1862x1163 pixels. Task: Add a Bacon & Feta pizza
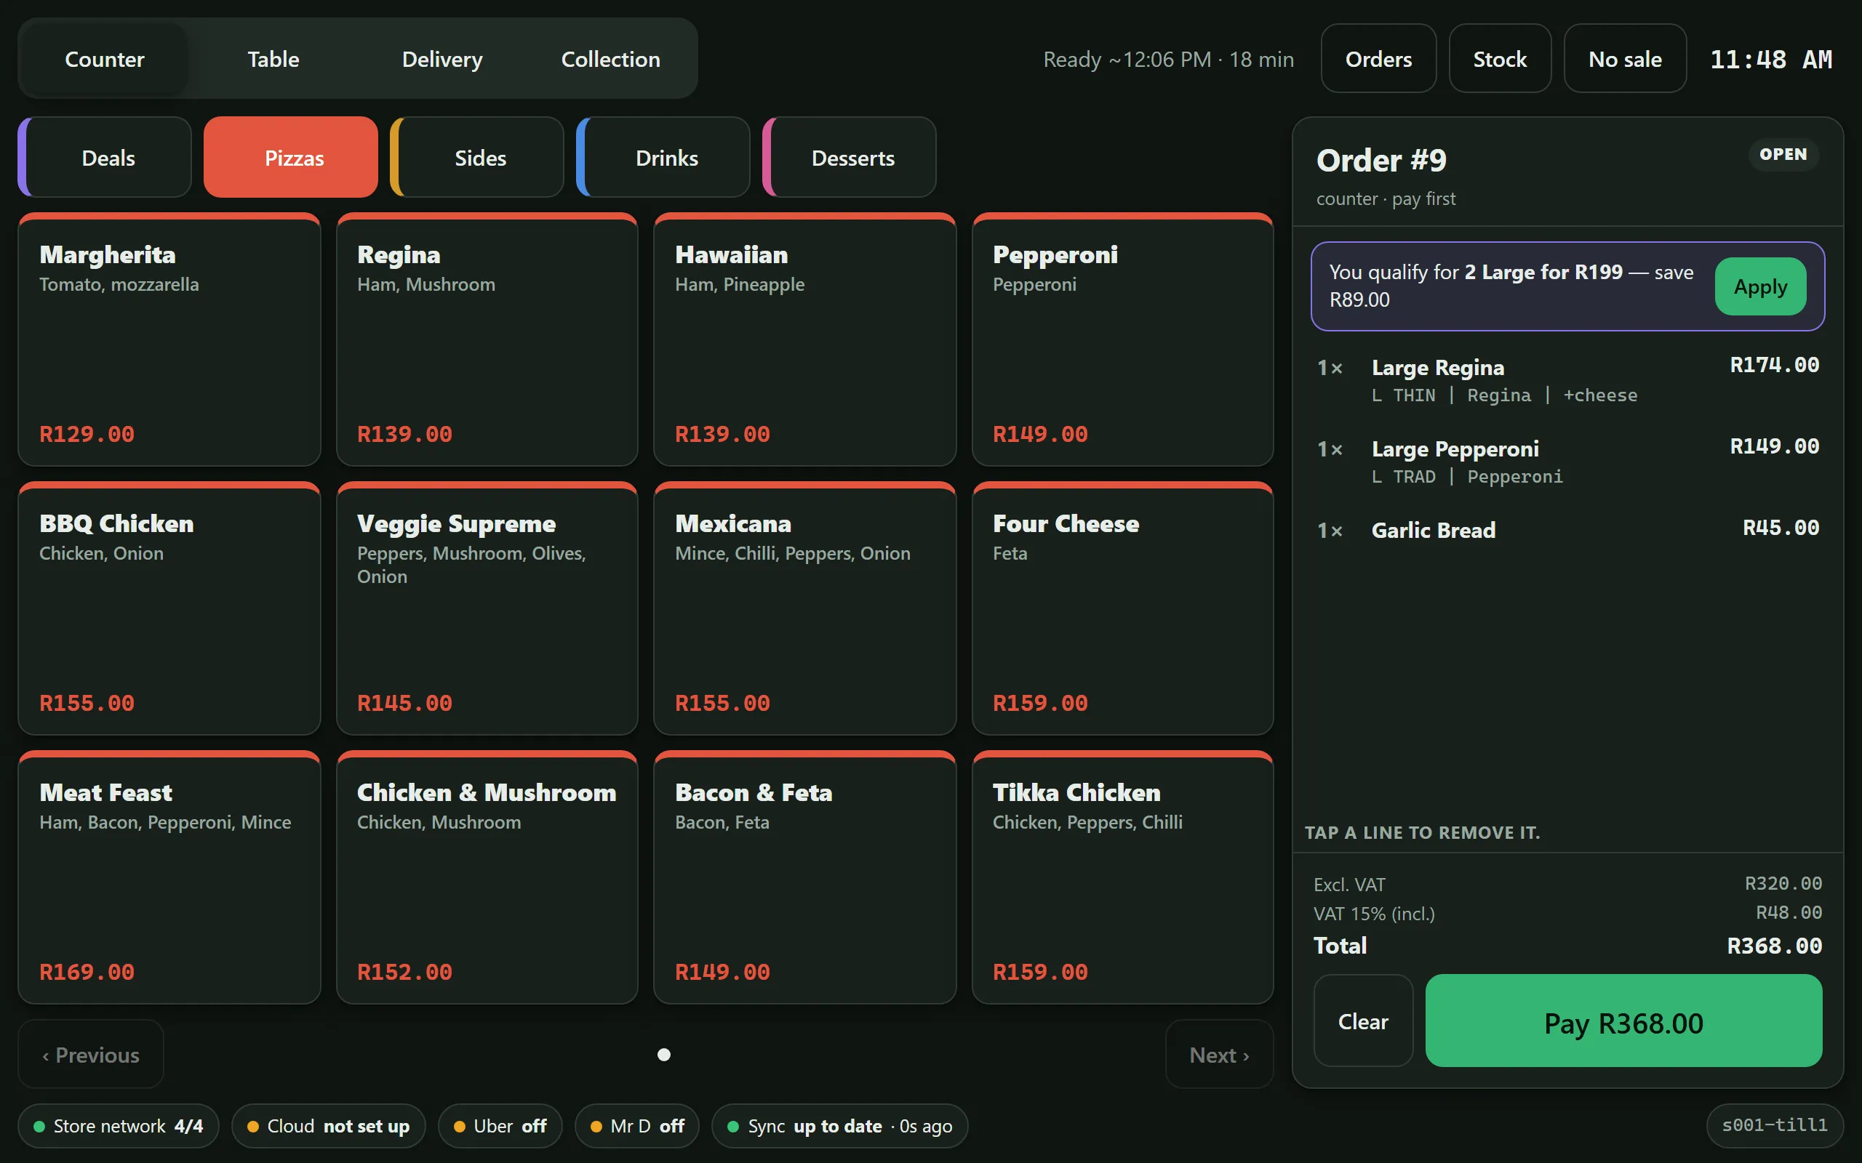click(805, 877)
